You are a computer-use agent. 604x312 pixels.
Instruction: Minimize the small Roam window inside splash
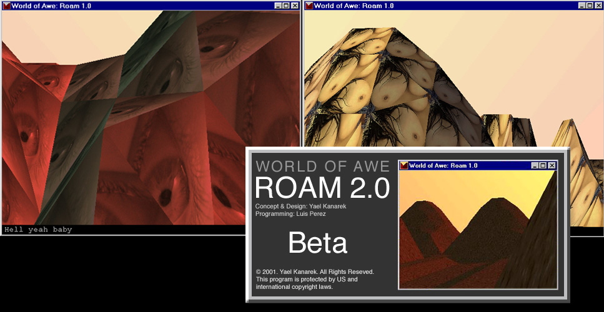point(535,165)
